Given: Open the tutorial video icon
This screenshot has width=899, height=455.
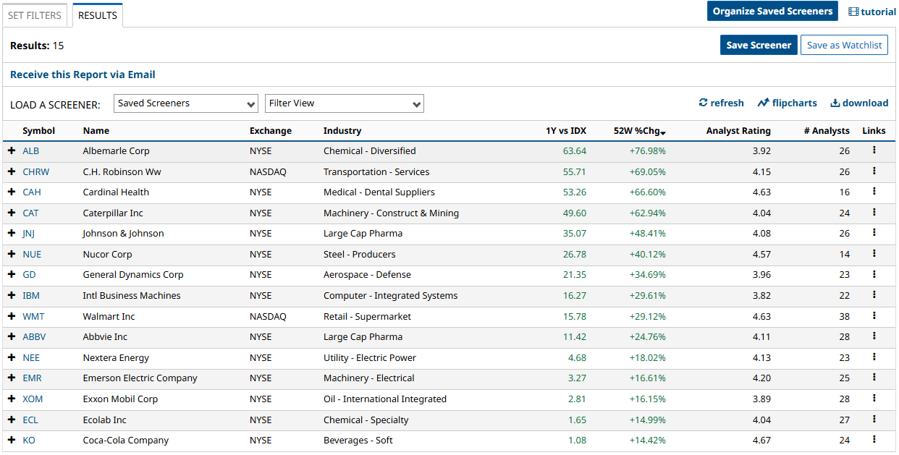Looking at the screenshot, I should coord(853,12).
